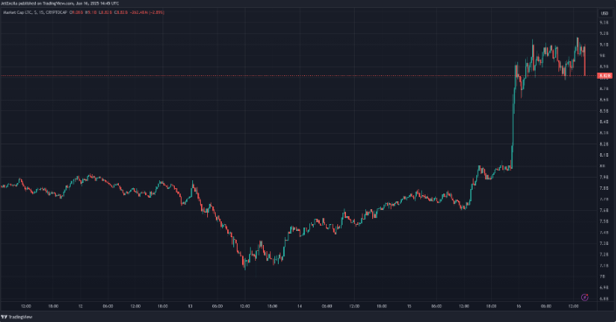Click the date label 13 on time axis

[190, 306]
